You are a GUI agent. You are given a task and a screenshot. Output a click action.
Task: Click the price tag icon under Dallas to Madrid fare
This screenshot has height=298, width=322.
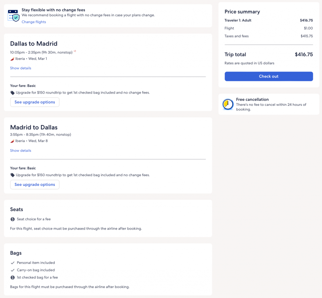point(13,93)
